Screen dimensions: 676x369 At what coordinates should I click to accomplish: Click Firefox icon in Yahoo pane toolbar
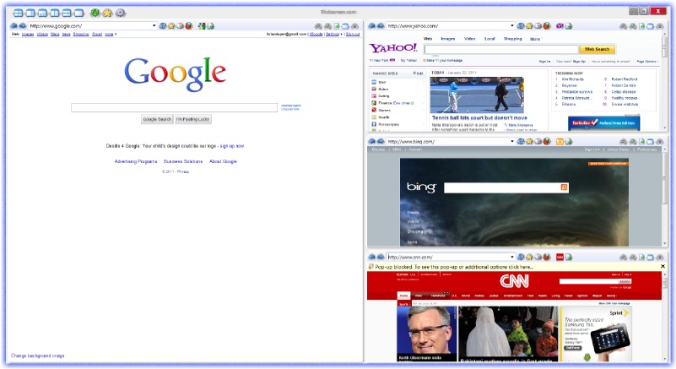tap(547, 26)
